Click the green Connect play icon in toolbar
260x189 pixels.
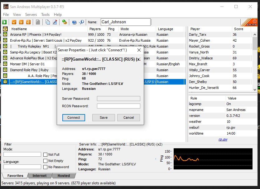pos(4,22)
